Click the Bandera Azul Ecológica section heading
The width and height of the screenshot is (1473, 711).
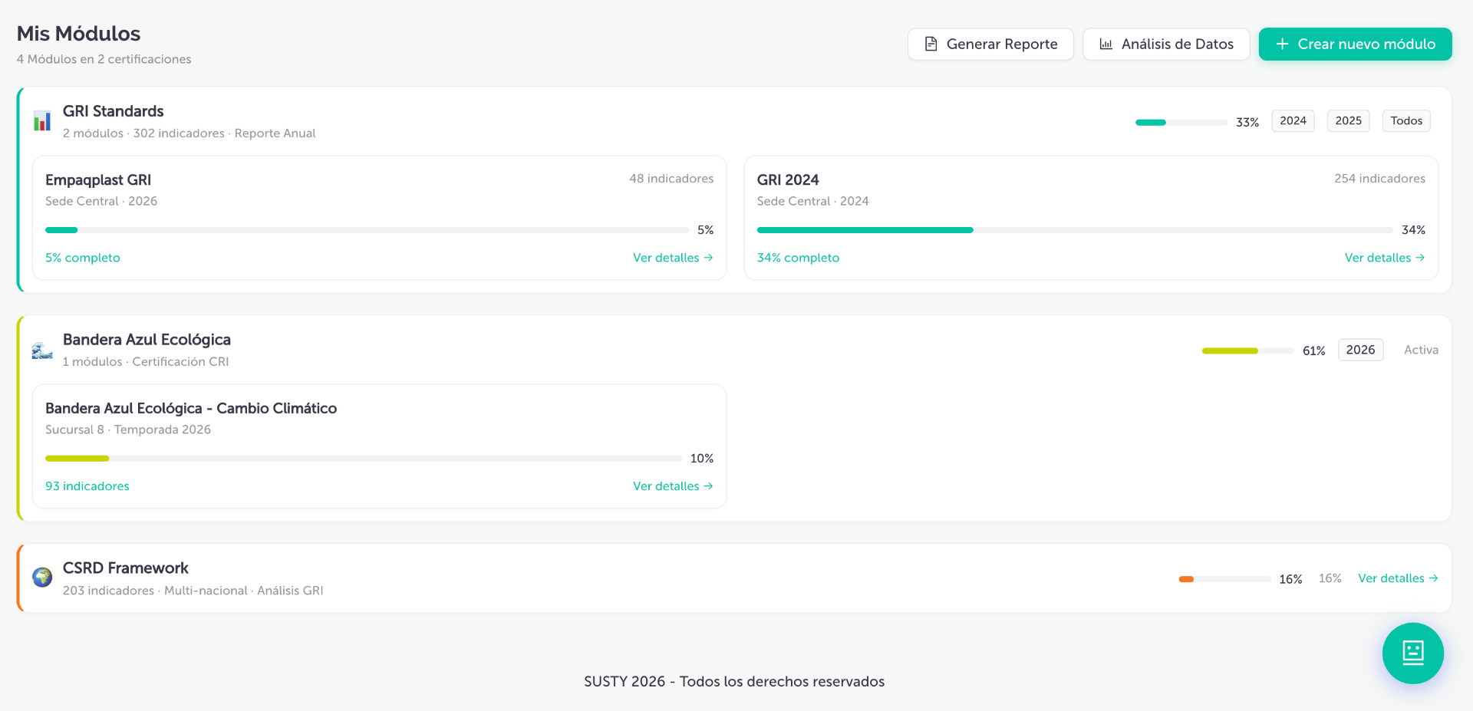pos(147,340)
